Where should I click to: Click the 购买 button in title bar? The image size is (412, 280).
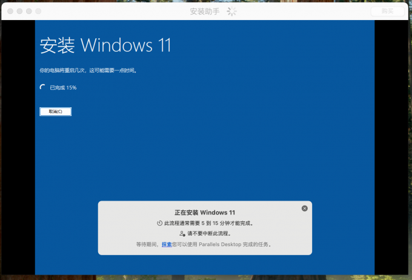388,11
